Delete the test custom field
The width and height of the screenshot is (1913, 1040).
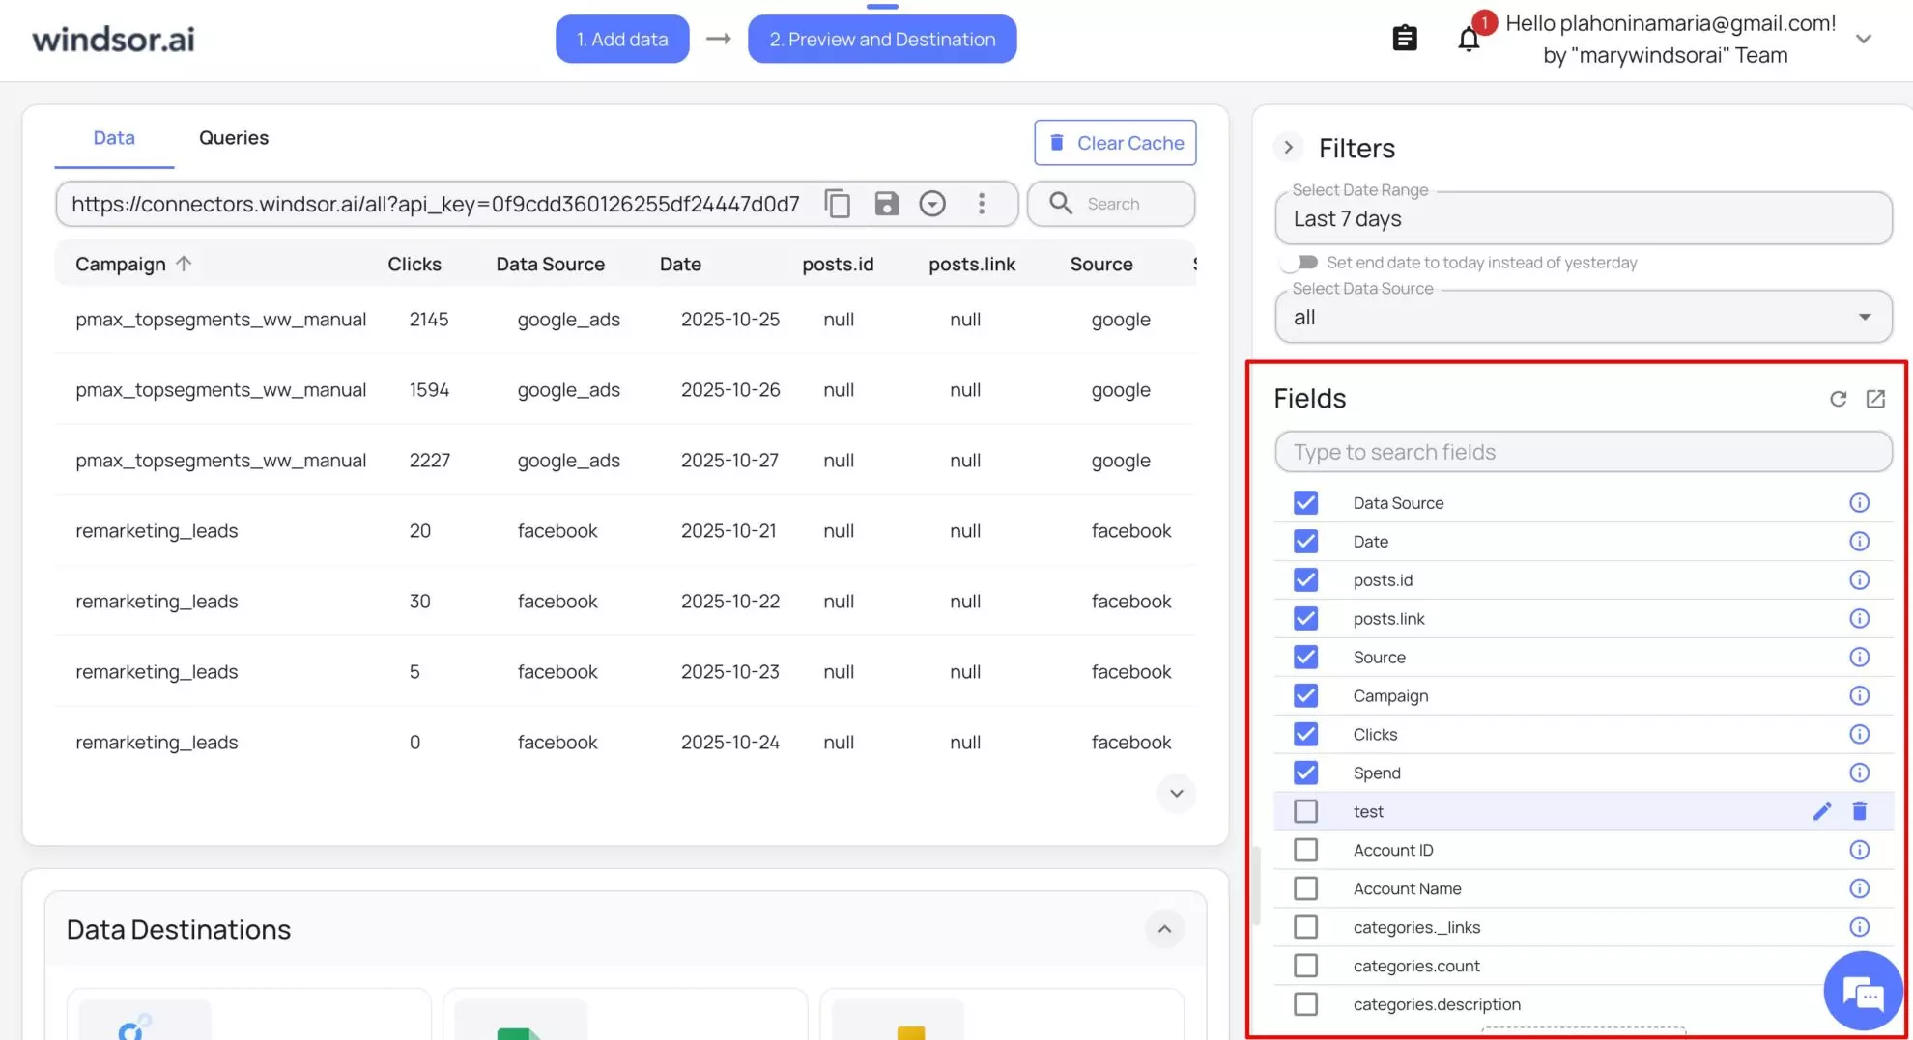click(1859, 811)
